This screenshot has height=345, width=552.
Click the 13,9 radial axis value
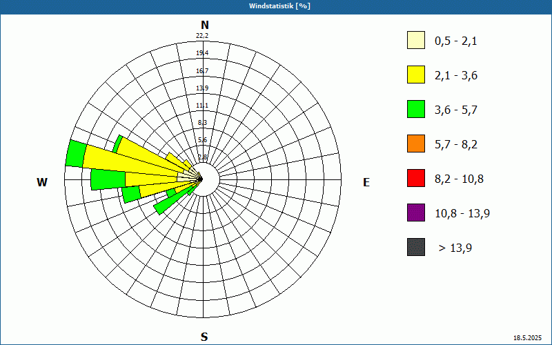[x=202, y=88]
